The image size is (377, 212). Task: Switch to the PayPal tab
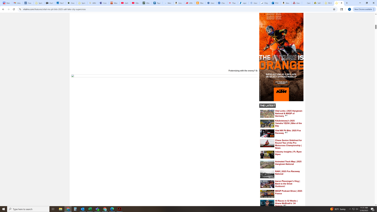pos(157,3)
